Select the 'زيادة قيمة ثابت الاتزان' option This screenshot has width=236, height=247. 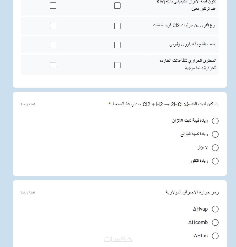pyautogui.click(x=215, y=121)
